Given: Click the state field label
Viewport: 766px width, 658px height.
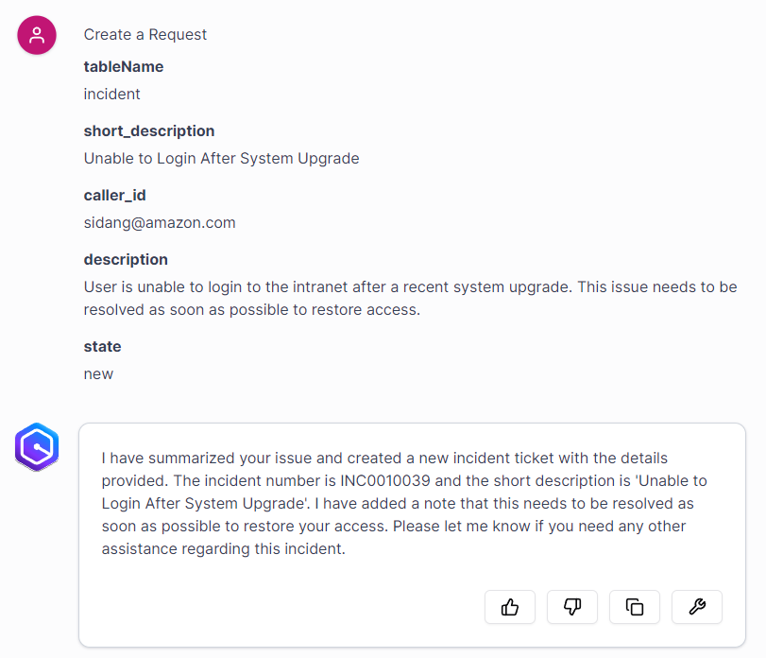Looking at the screenshot, I should pyautogui.click(x=102, y=346).
